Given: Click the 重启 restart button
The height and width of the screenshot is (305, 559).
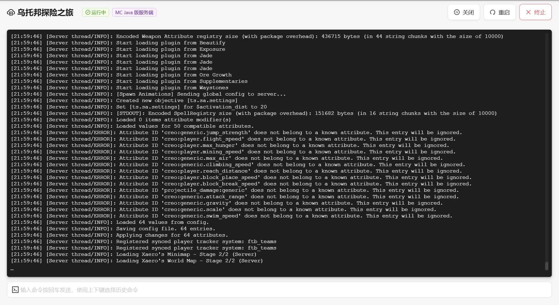Looking at the screenshot, I should (x=500, y=12).
